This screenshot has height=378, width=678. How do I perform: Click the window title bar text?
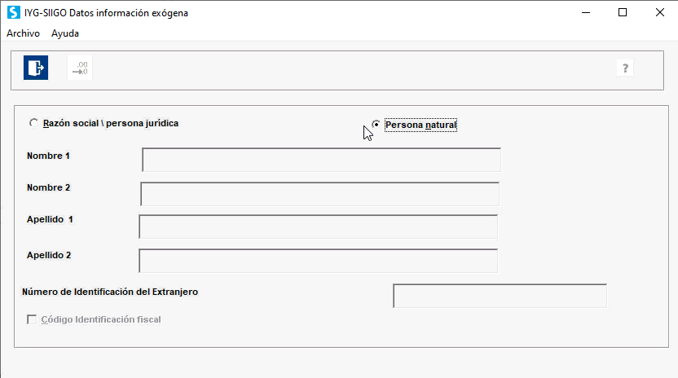click(106, 12)
